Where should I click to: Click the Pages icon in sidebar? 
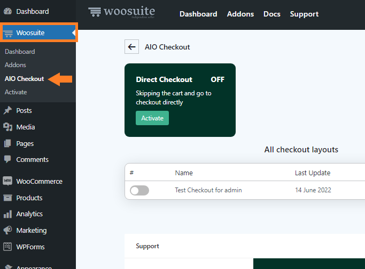click(7, 143)
